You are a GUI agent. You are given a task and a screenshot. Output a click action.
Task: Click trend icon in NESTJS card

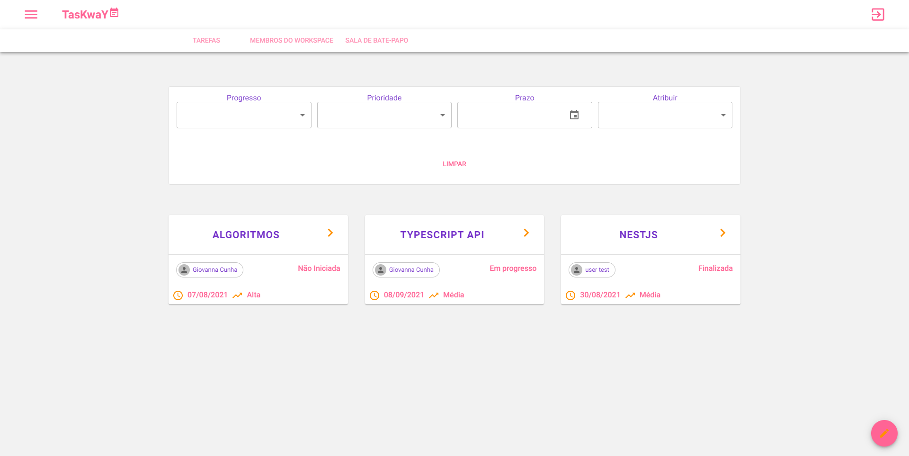click(630, 295)
